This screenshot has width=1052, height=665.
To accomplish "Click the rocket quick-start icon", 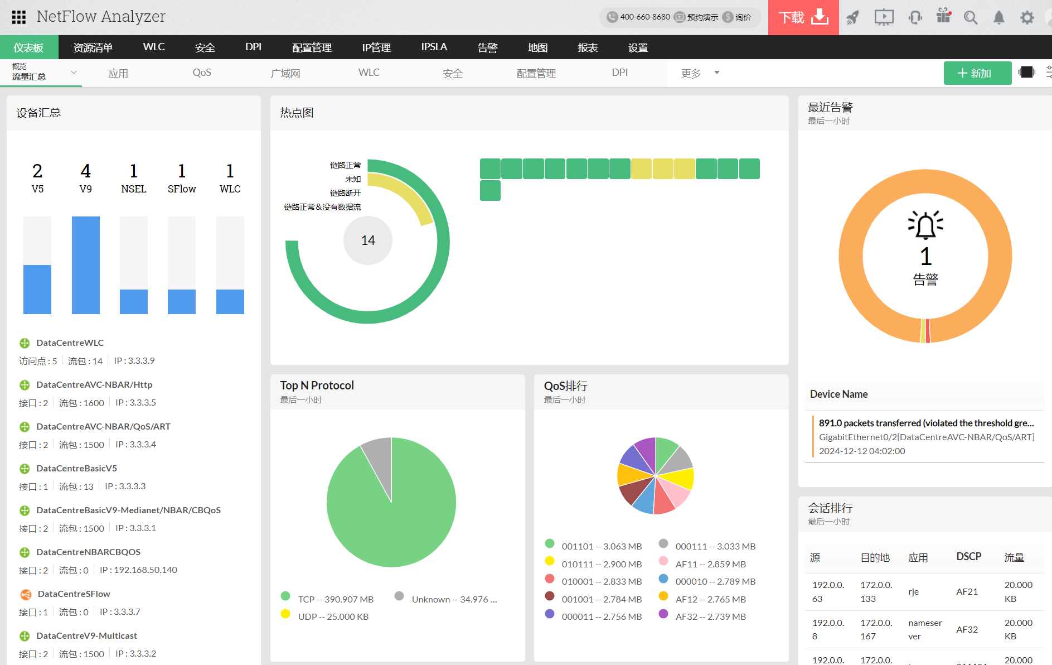I will pyautogui.click(x=852, y=18).
